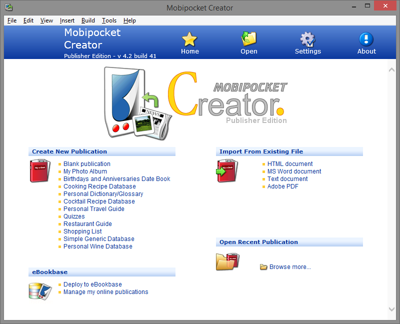Import an HTML document
The height and width of the screenshot is (324, 400).
click(x=290, y=164)
